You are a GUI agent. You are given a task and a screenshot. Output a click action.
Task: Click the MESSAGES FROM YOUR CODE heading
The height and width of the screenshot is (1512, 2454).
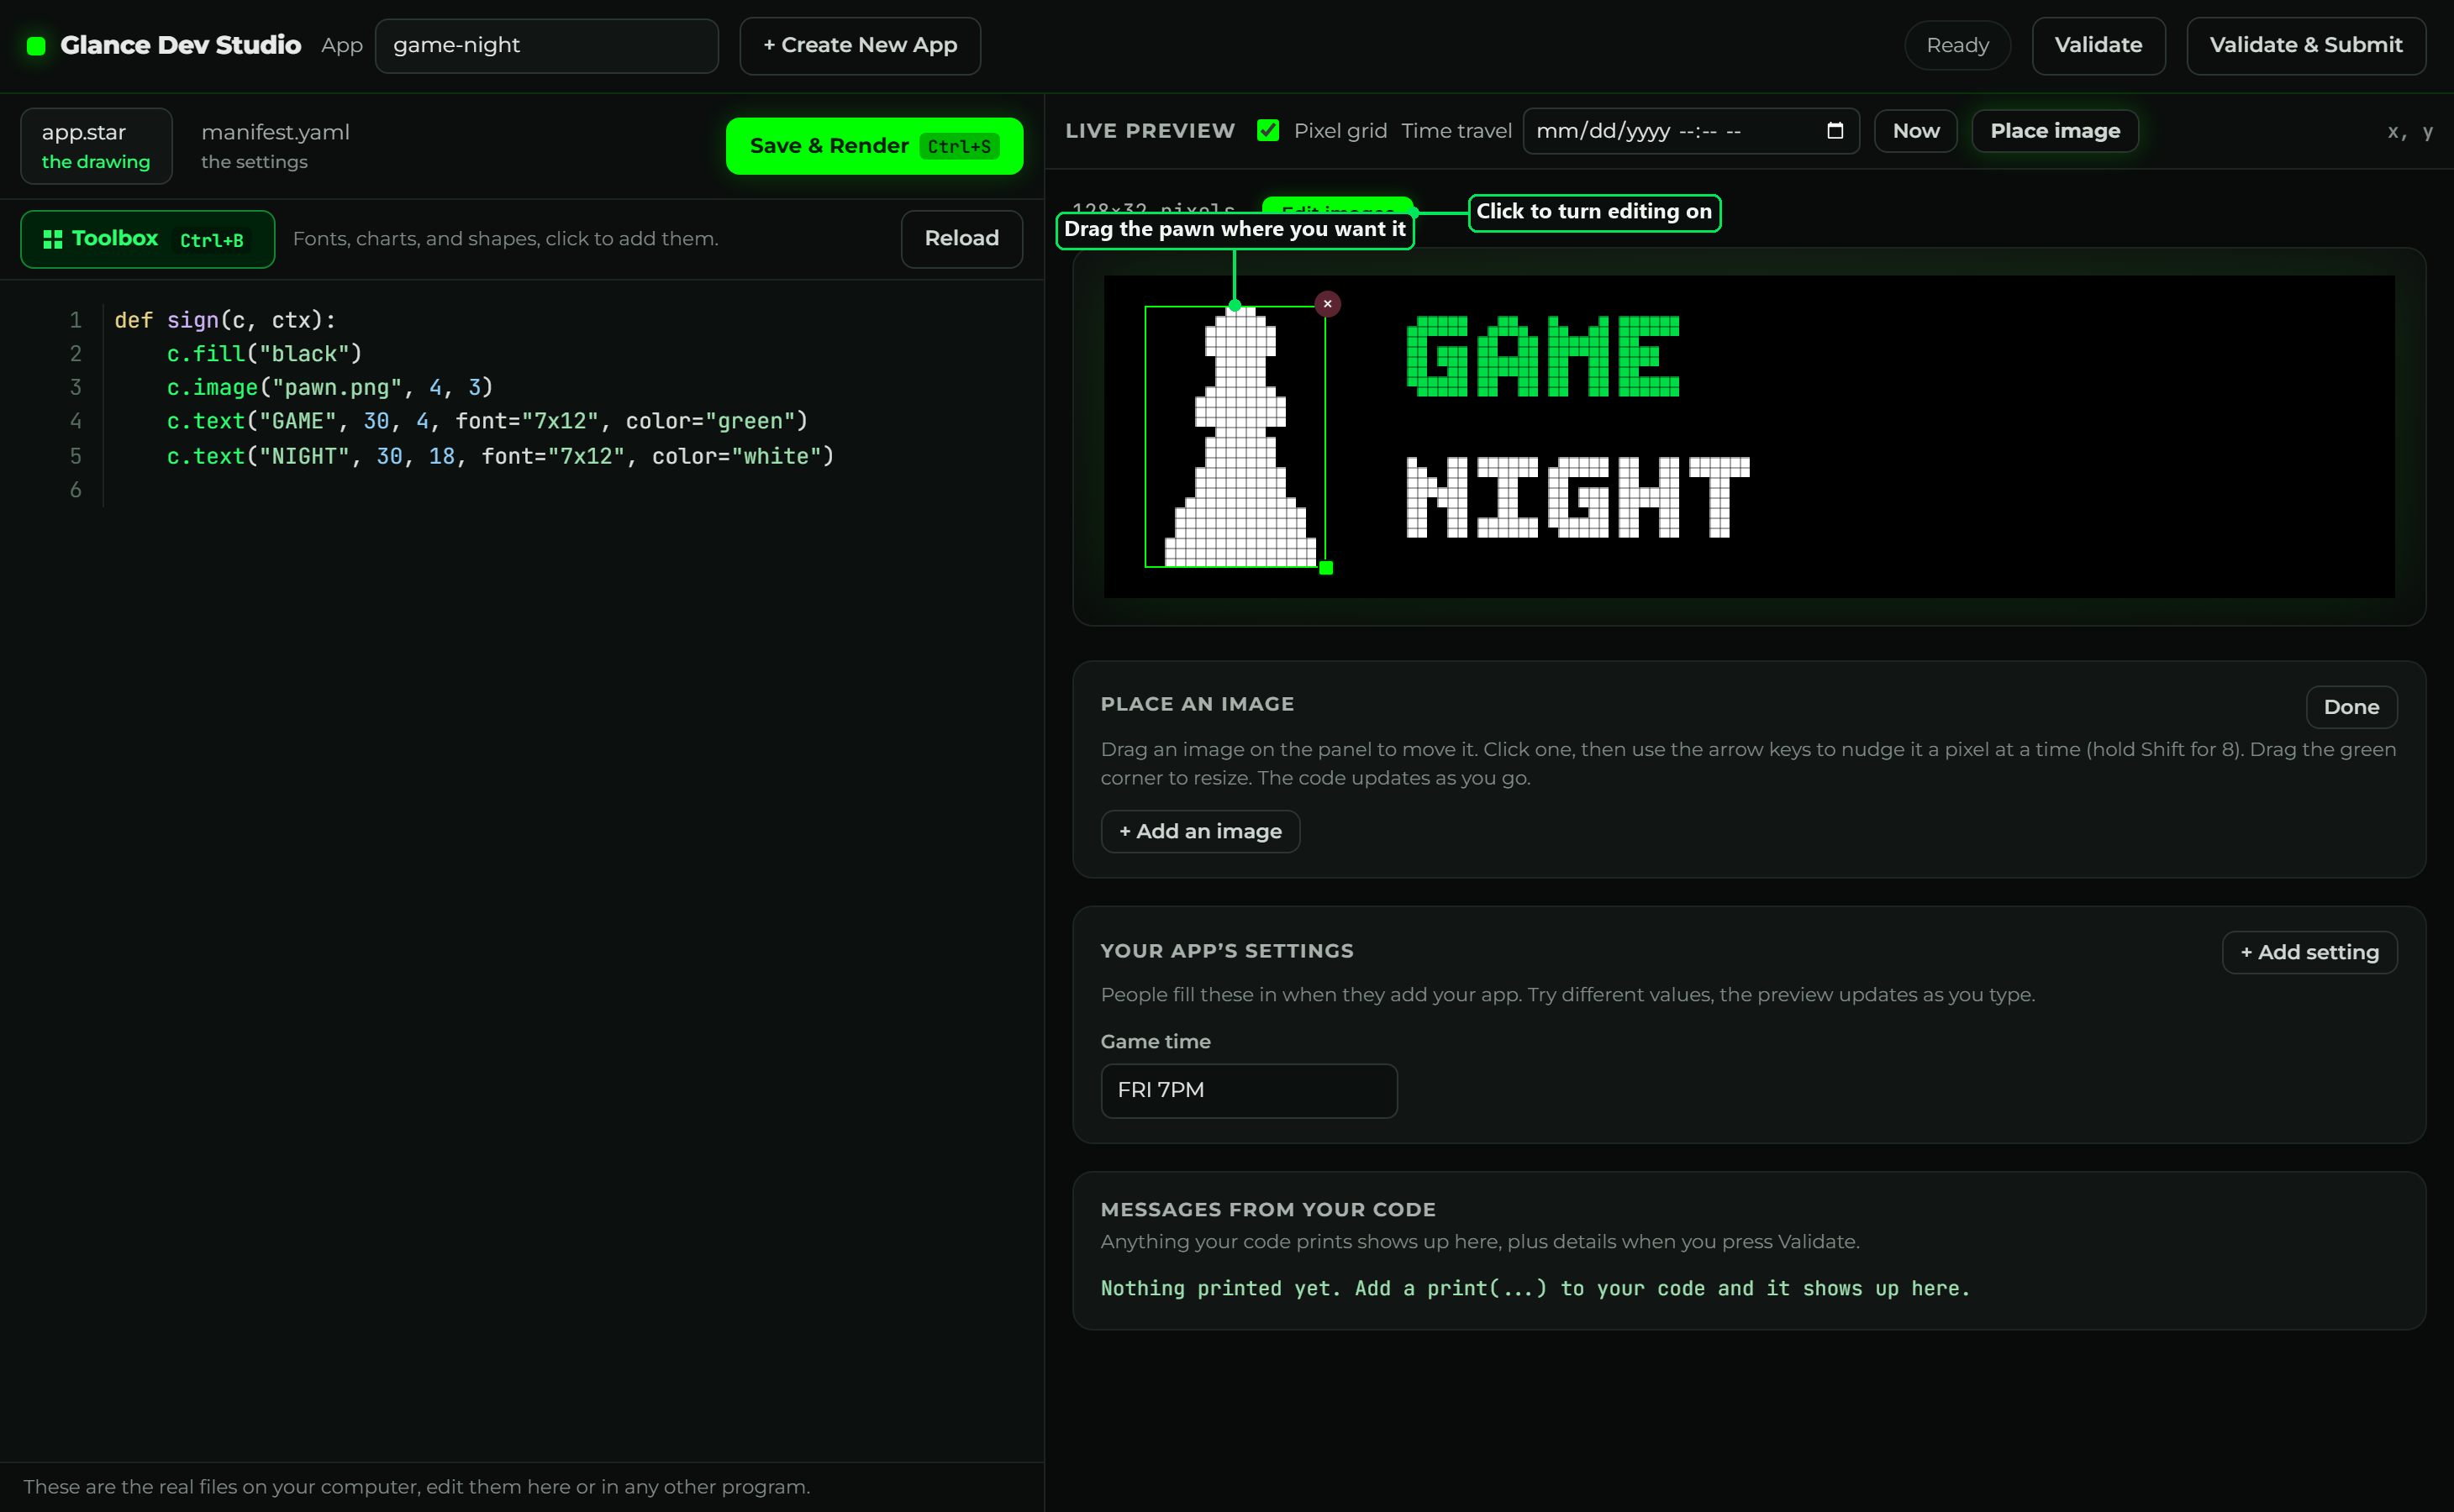pos(1267,1210)
